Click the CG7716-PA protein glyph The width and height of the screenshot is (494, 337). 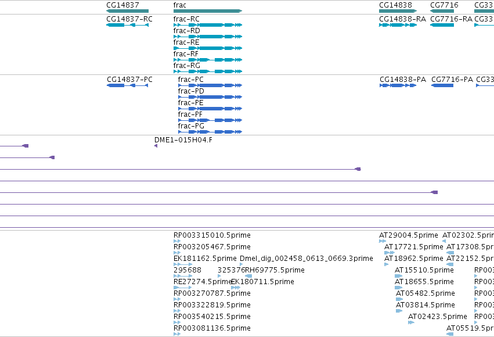coord(442,85)
